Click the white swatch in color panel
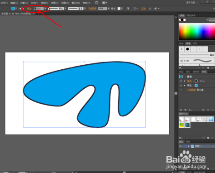The width and height of the screenshot is (215, 173). [184, 20]
